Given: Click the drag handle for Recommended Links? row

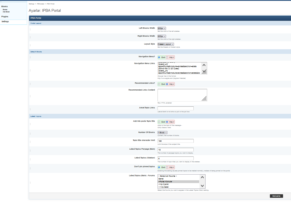Looking at the screenshot, I should 30,84.
